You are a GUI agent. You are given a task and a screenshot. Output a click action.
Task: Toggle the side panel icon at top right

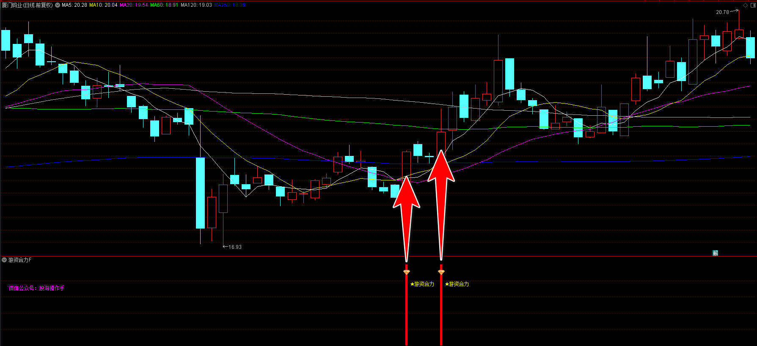(x=753, y=5)
